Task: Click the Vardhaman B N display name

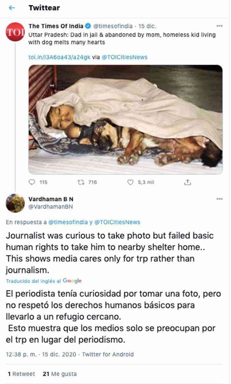Action: click(51, 199)
